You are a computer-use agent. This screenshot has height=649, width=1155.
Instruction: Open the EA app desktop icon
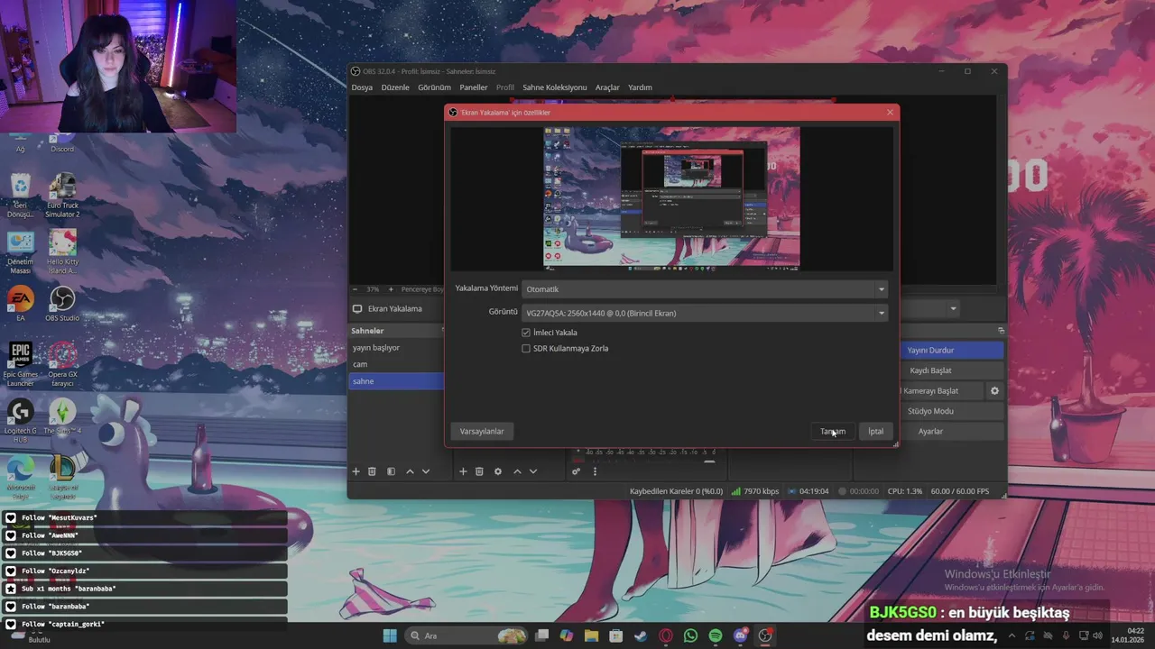tap(20, 304)
